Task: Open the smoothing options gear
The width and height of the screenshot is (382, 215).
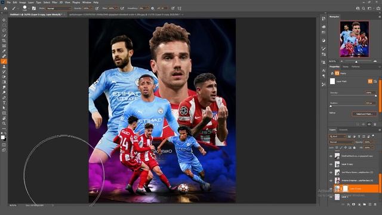Action: click(153, 8)
